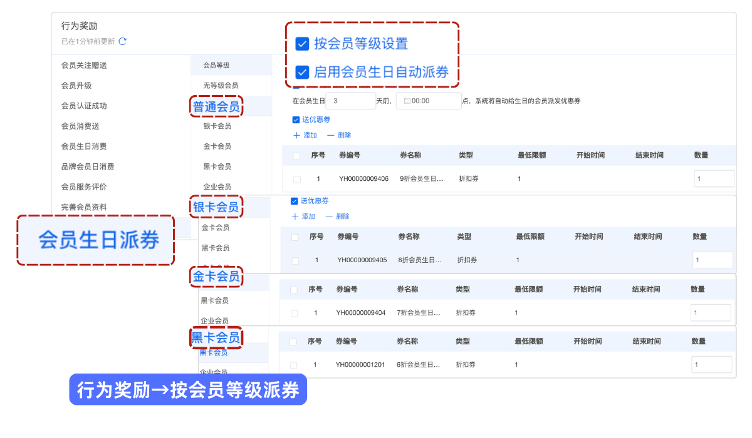Open 会员消费送 in the left menu
The image size is (752, 438).
tap(80, 126)
